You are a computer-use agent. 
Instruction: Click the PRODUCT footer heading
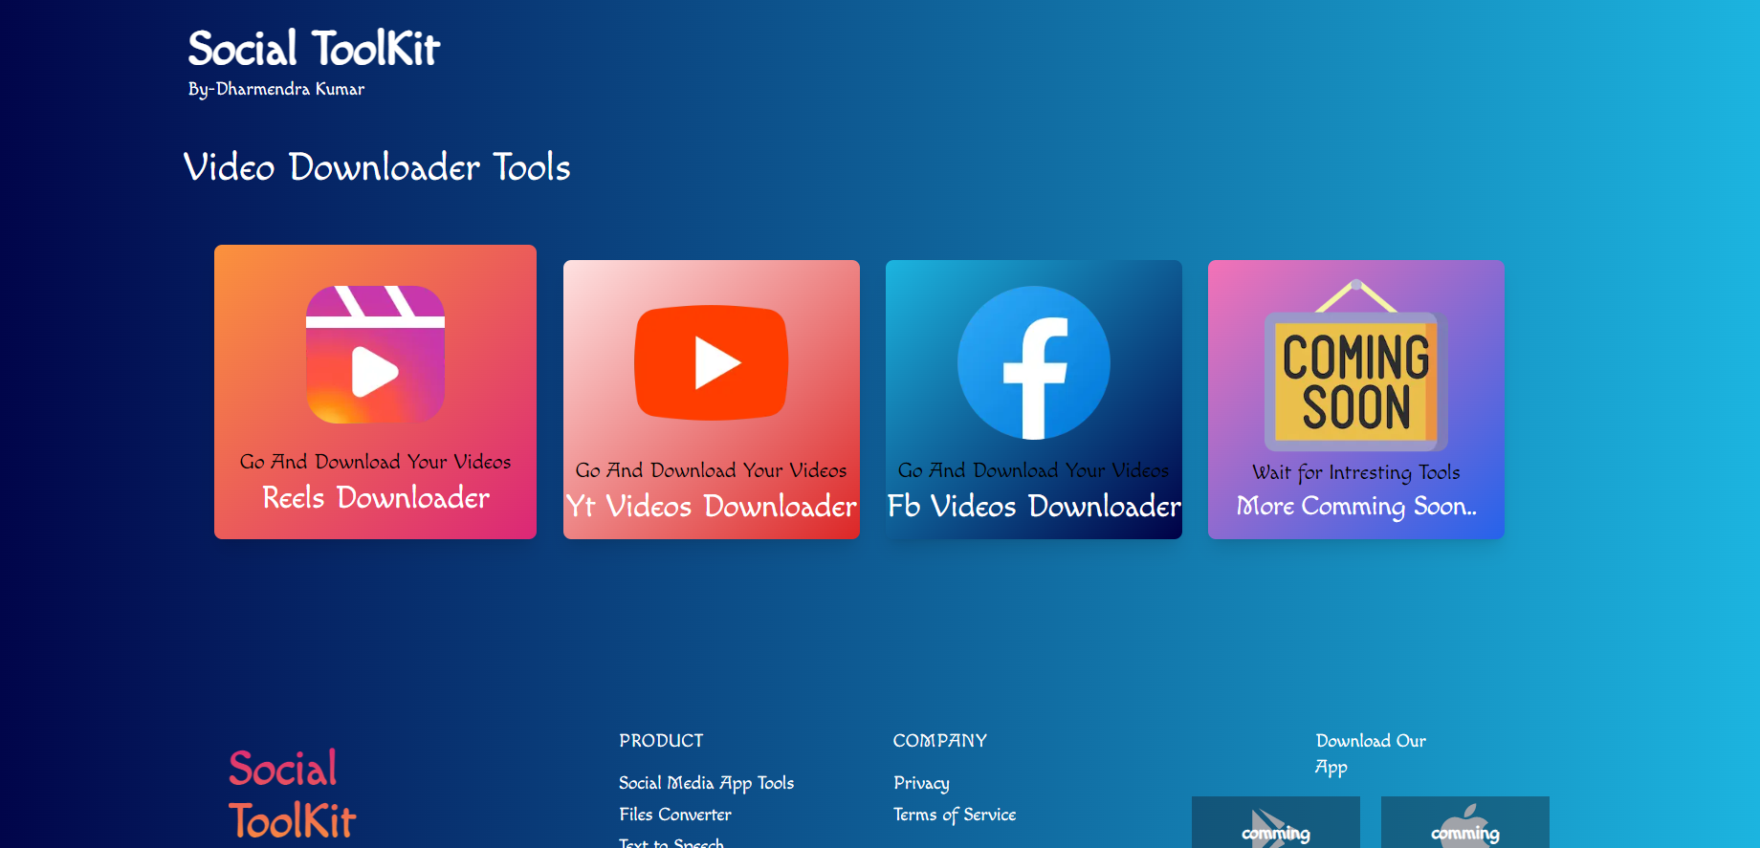[x=661, y=741]
